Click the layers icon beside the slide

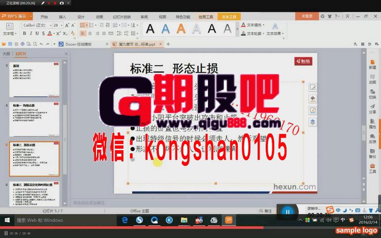(313, 122)
